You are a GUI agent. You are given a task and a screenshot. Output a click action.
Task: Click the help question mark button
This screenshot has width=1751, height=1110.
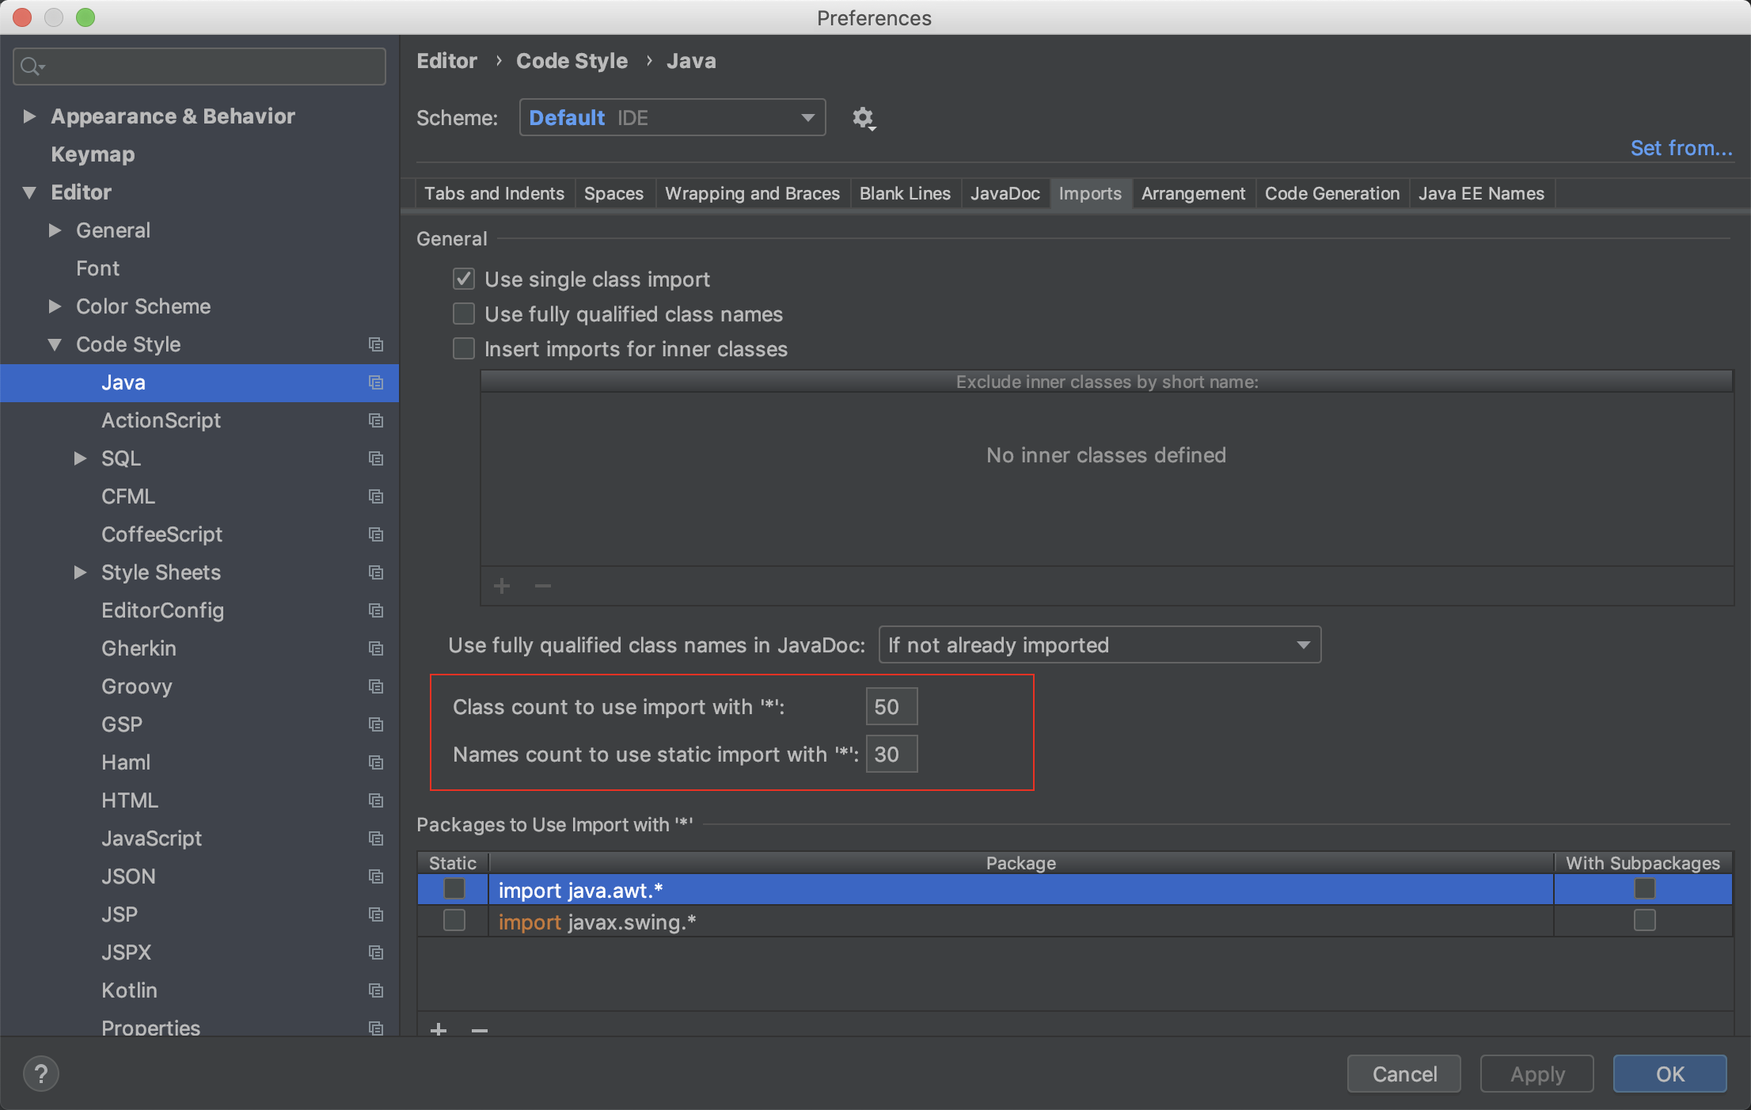[x=41, y=1074]
